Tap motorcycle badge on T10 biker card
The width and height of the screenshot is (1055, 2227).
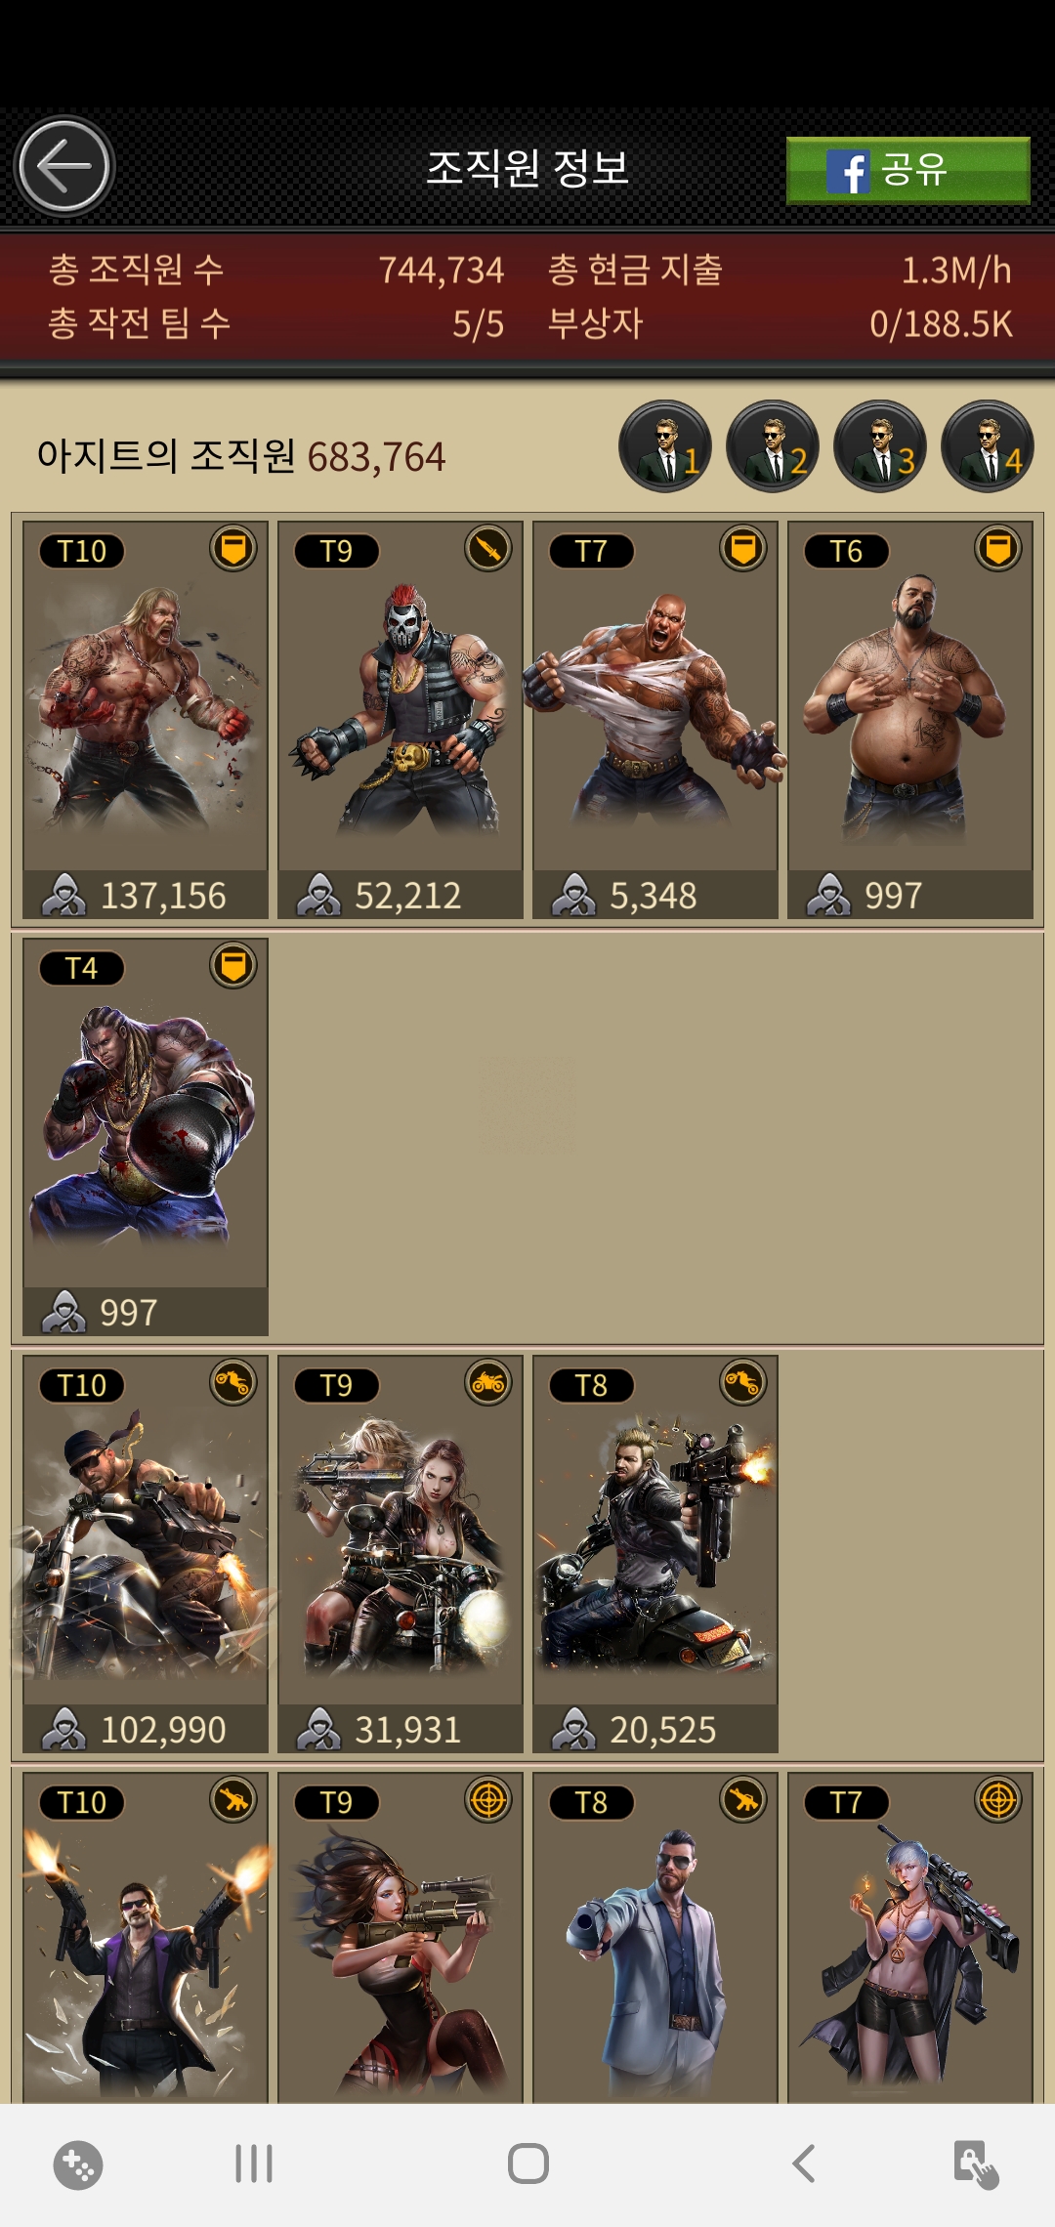click(233, 1383)
